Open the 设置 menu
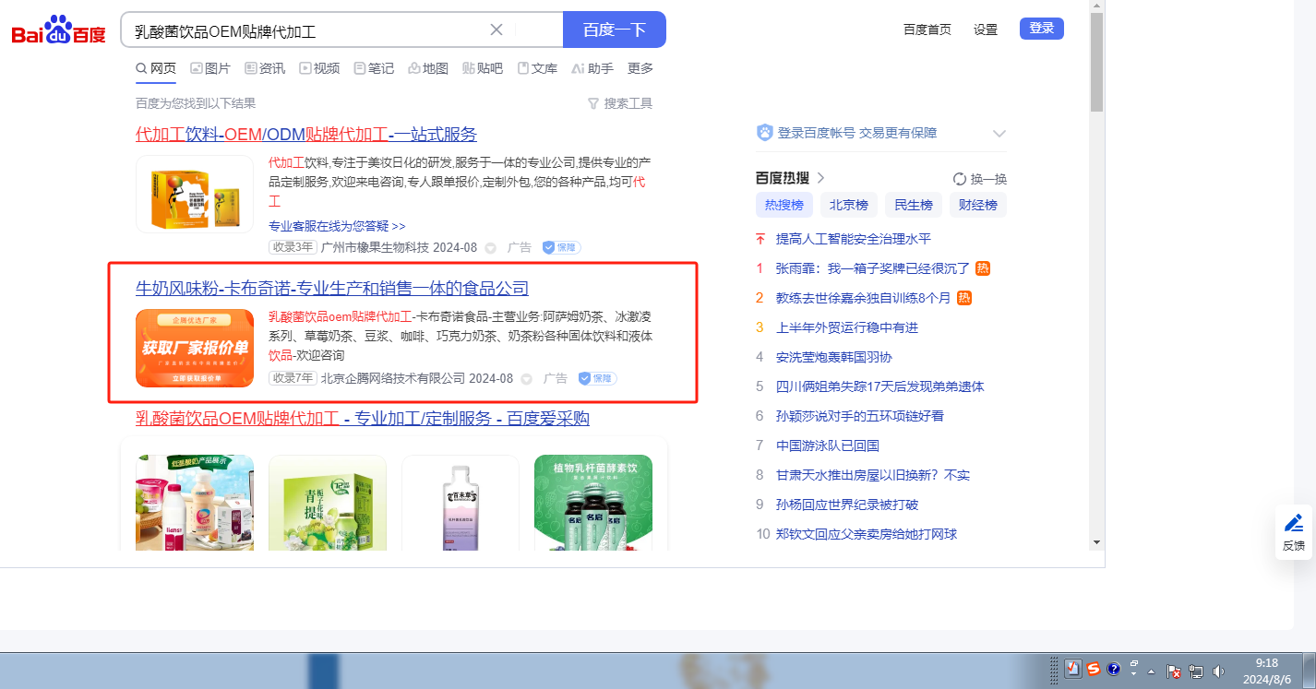The width and height of the screenshot is (1316, 689). pos(986,30)
